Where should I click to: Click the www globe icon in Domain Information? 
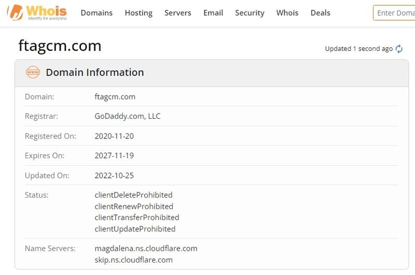coord(33,73)
